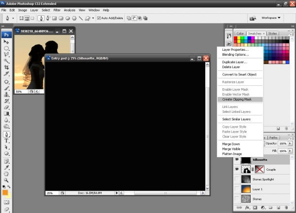Select the Blur tool

coord(6,120)
